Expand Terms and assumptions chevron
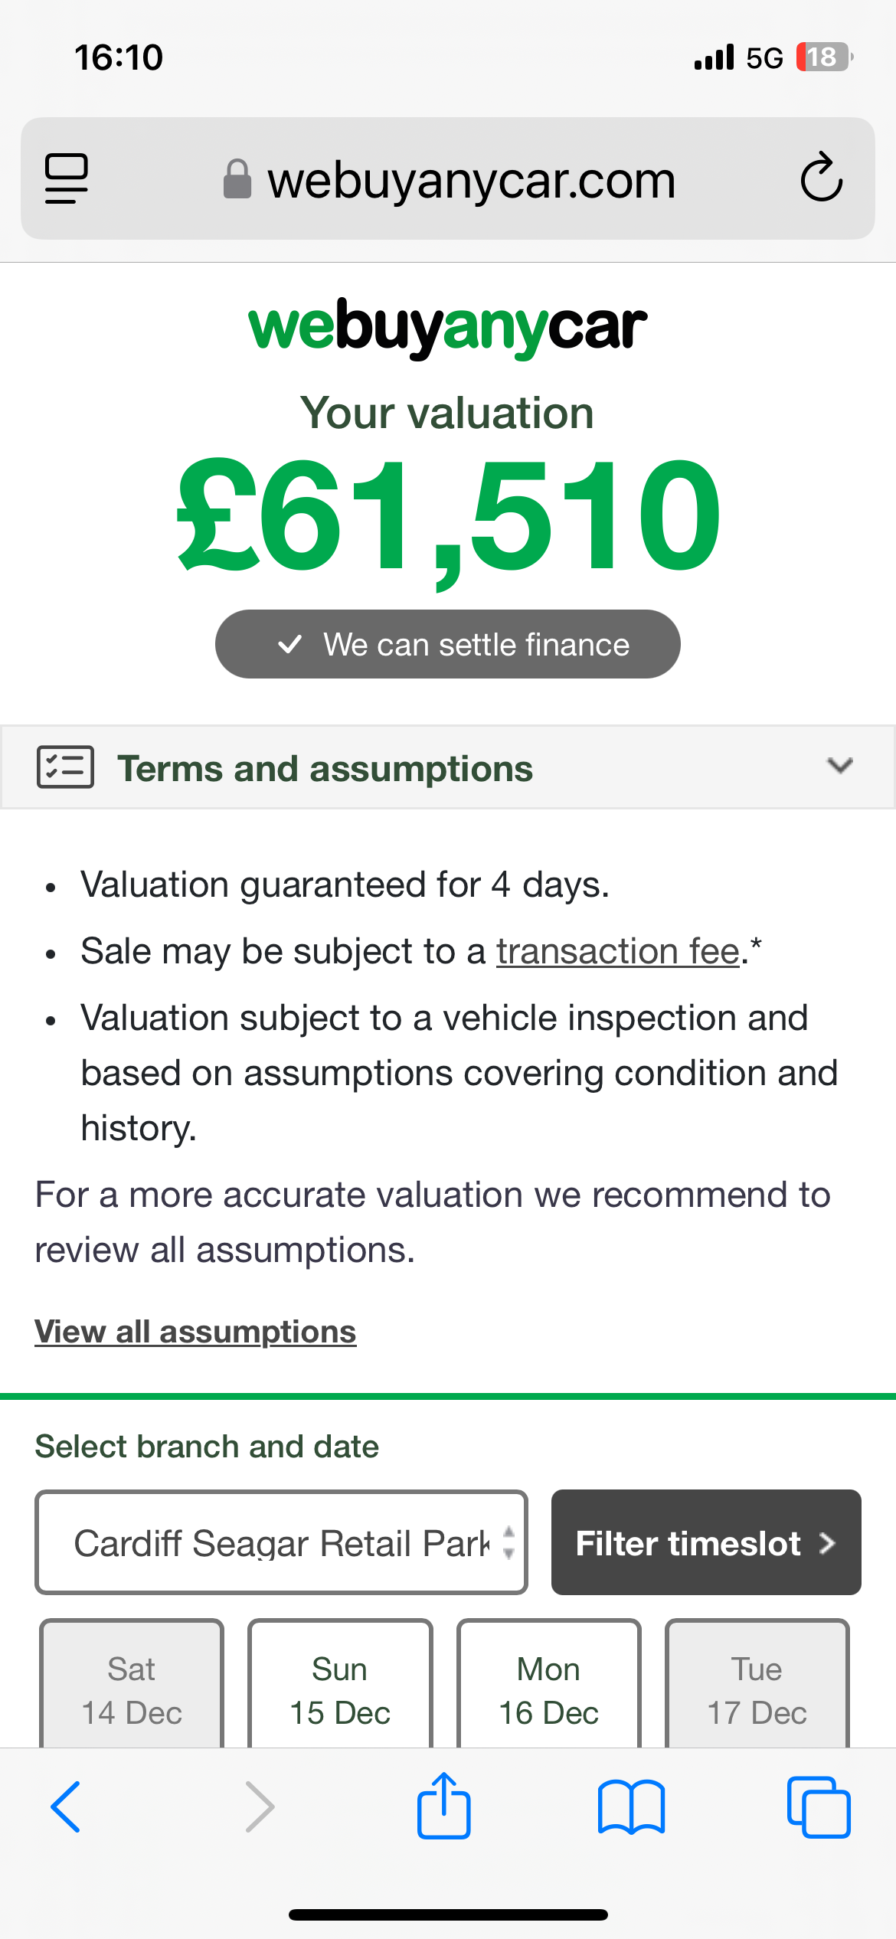This screenshot has width=896, height=1939. click(x=840, y=766)
